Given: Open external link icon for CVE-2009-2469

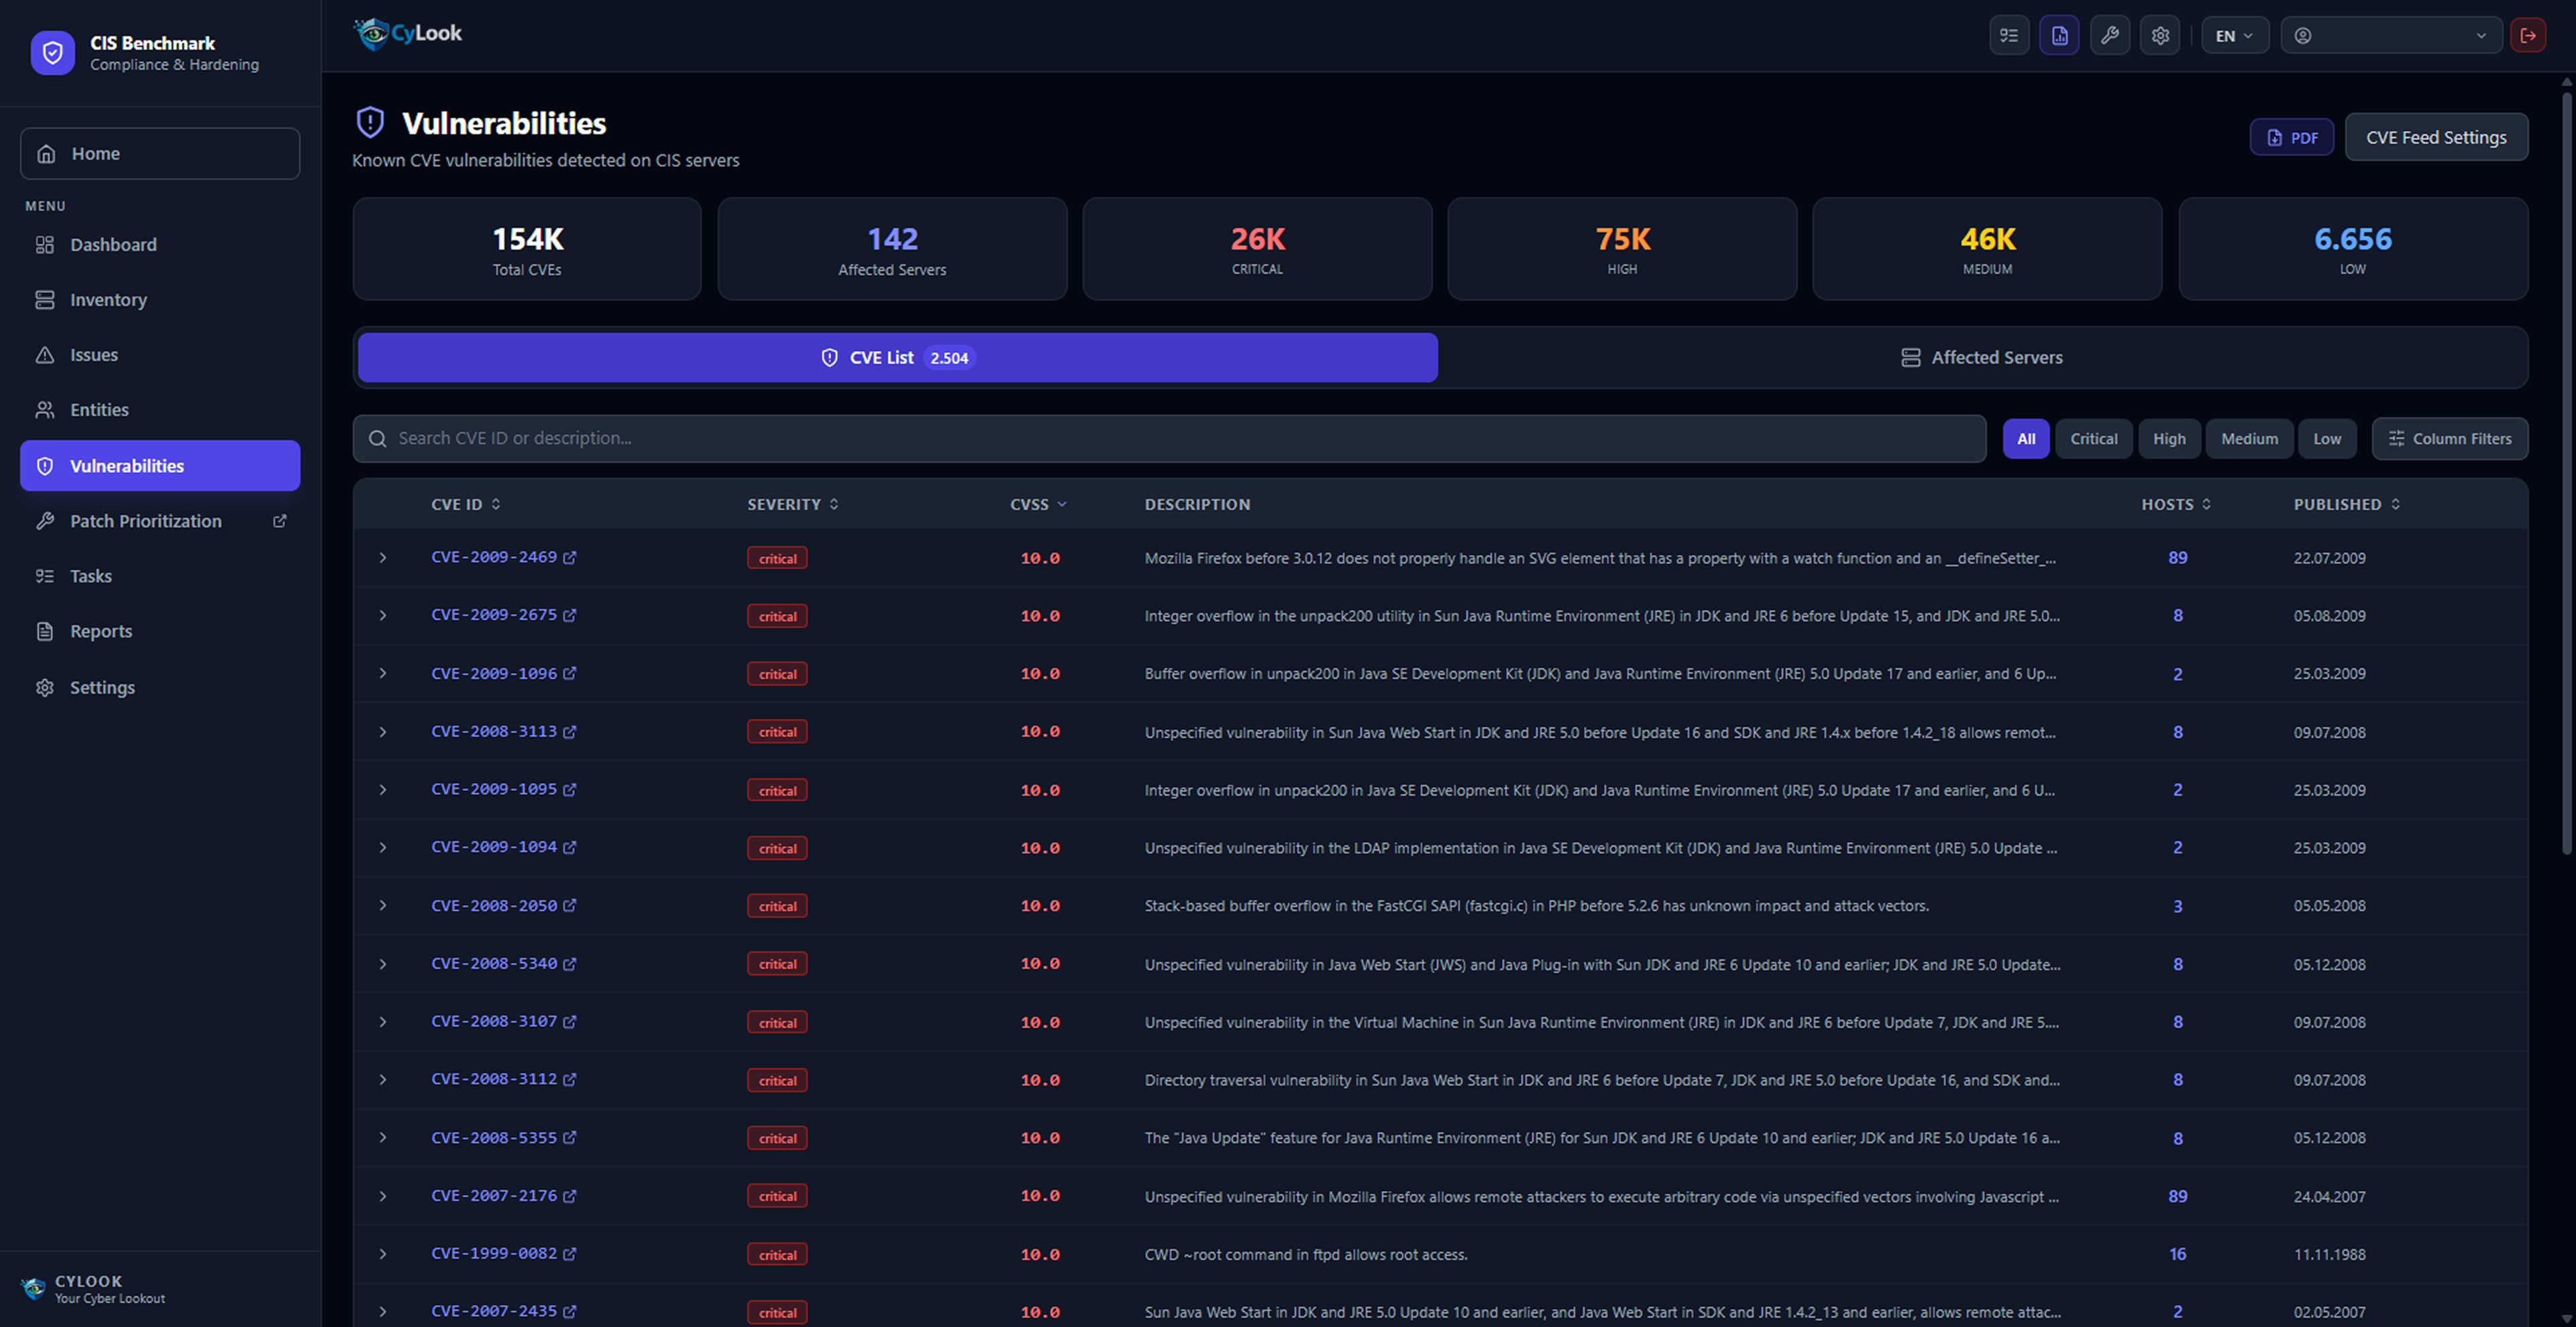Looking at the screenshot, I should click(570, 558).
